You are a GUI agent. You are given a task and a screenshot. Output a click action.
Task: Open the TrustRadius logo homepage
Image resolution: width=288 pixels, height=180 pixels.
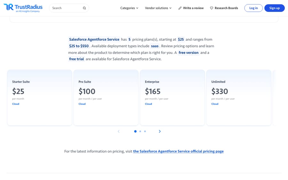pos(23,8)
